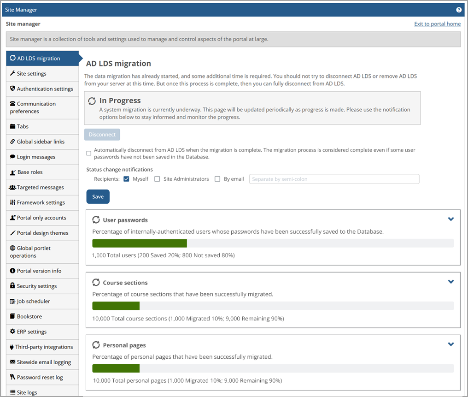Click the User passwords progress bar
The height and width of the screenshot is (397, 468).
point(273,243)
